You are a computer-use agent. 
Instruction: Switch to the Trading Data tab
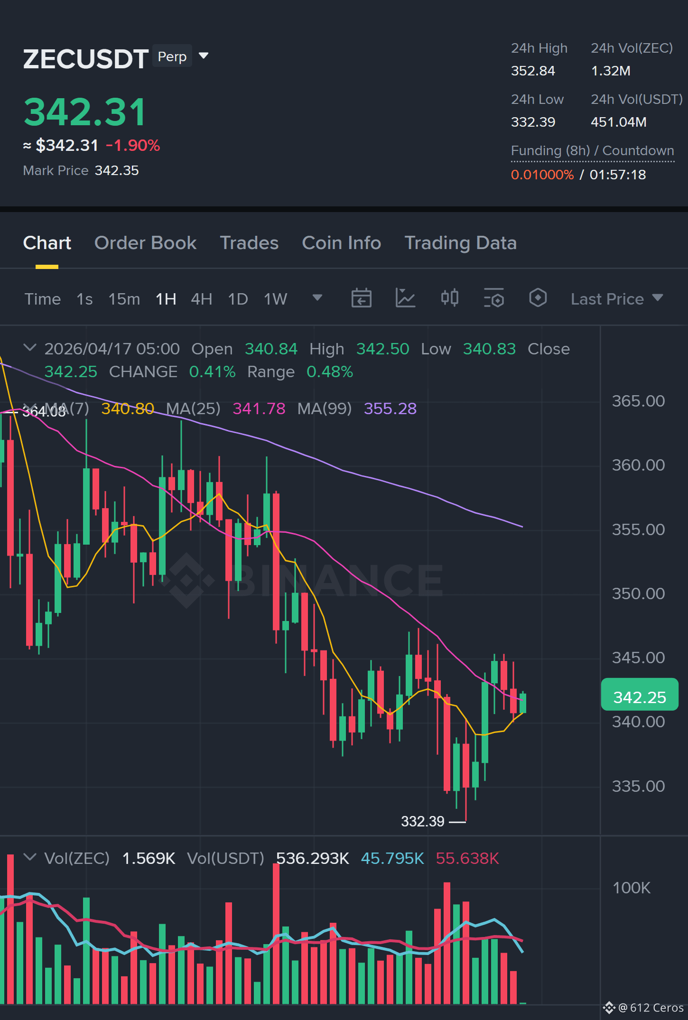coord(460,243)
